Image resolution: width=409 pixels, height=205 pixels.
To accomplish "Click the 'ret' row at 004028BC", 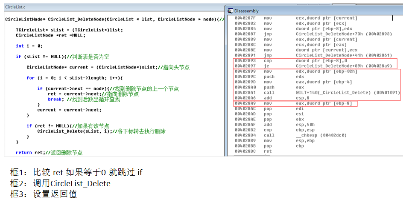I will click(253, 151).
